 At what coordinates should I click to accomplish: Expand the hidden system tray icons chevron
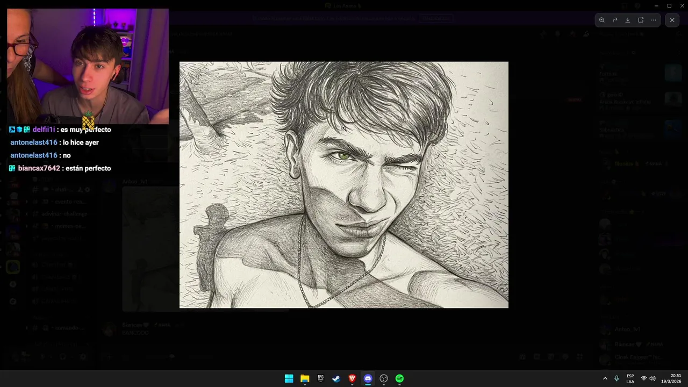tap(605, 378)
